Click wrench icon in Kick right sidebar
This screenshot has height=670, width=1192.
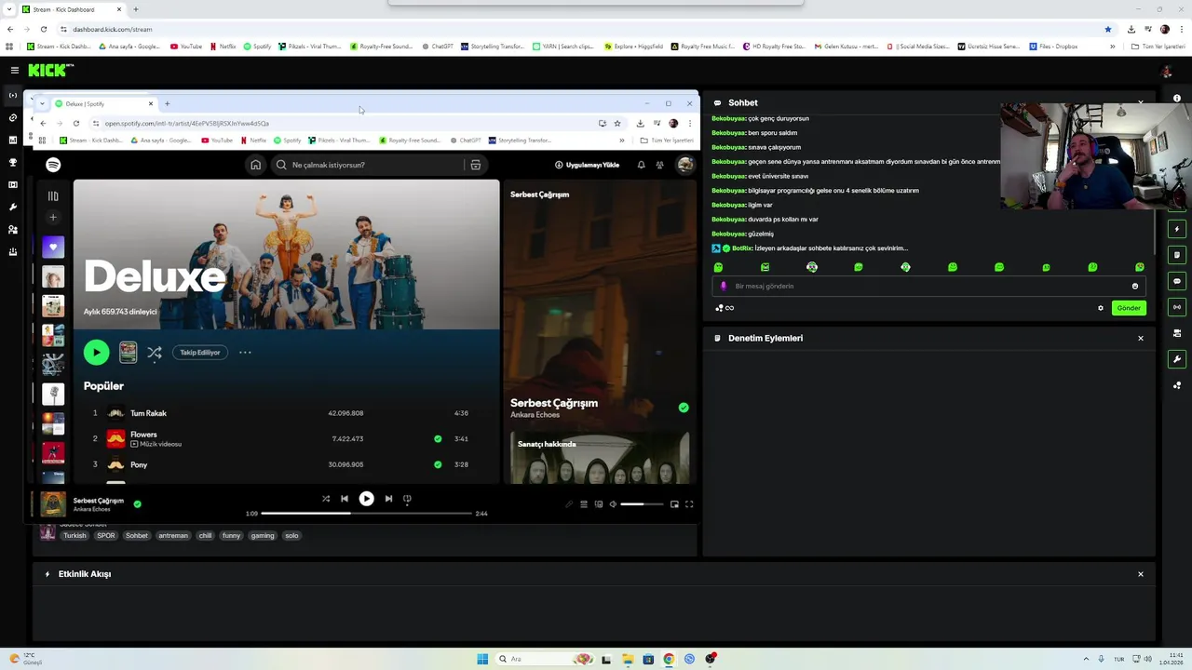tap(1177, 359)
